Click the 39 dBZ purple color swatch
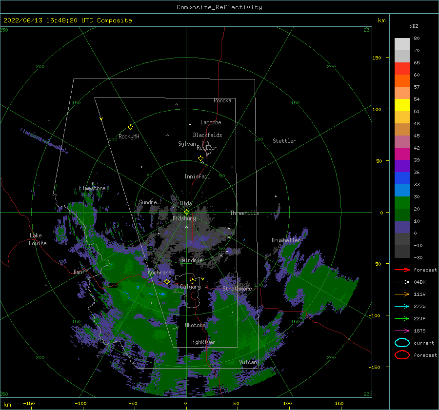439x410 pixels. point(402,166)
